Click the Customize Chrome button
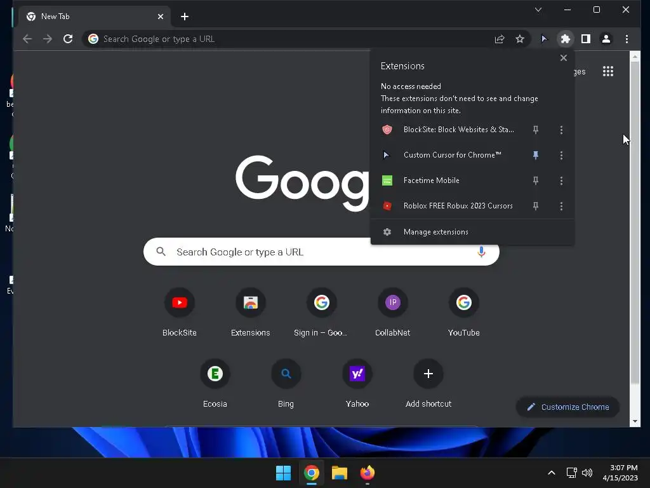 click(x=567, y=407)
